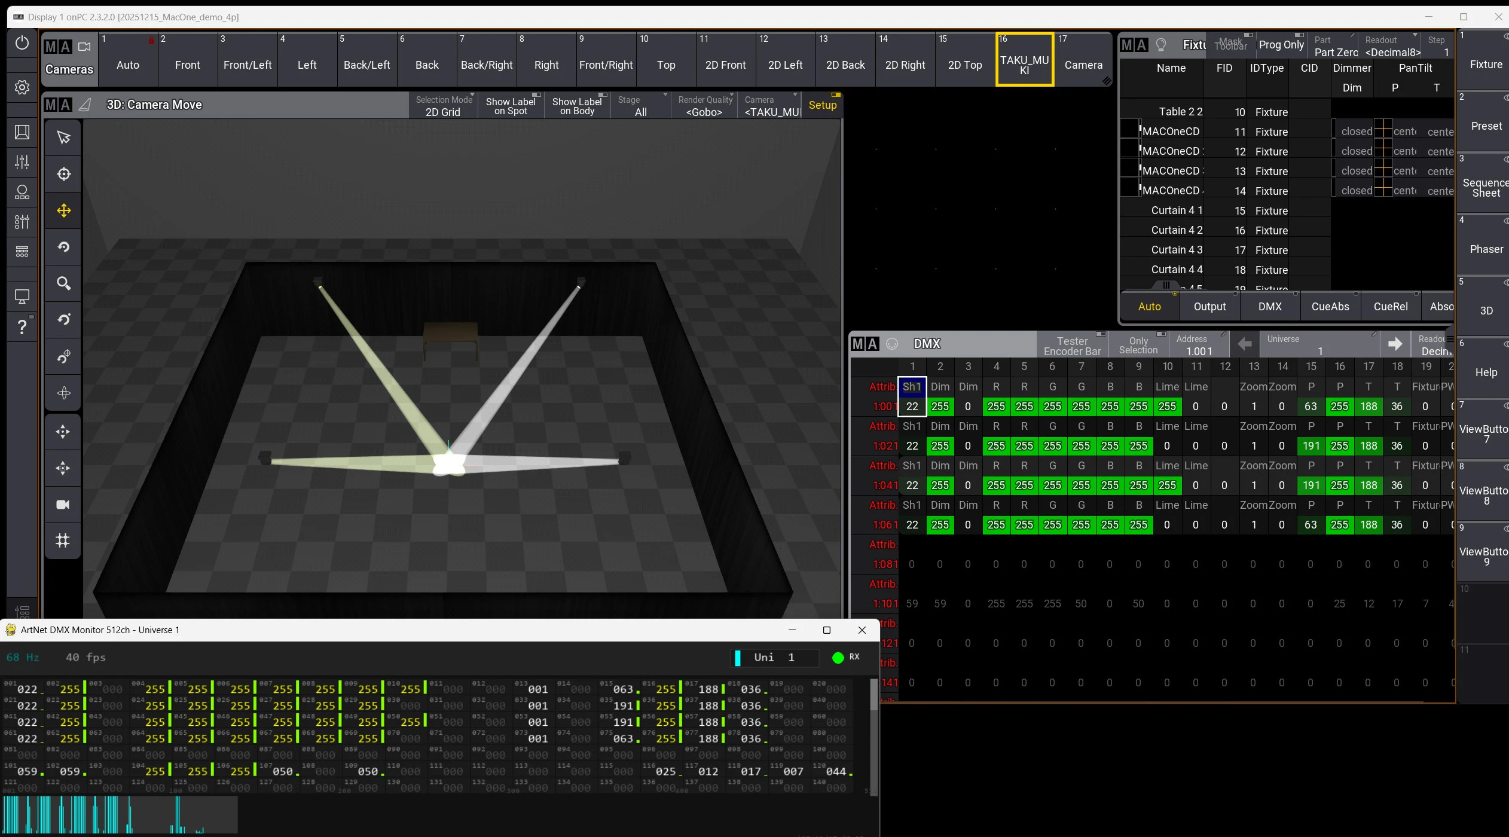Toggle Tester Encoder Bar in DMX window
The image size is (1509, 837).
[1072, 346]
